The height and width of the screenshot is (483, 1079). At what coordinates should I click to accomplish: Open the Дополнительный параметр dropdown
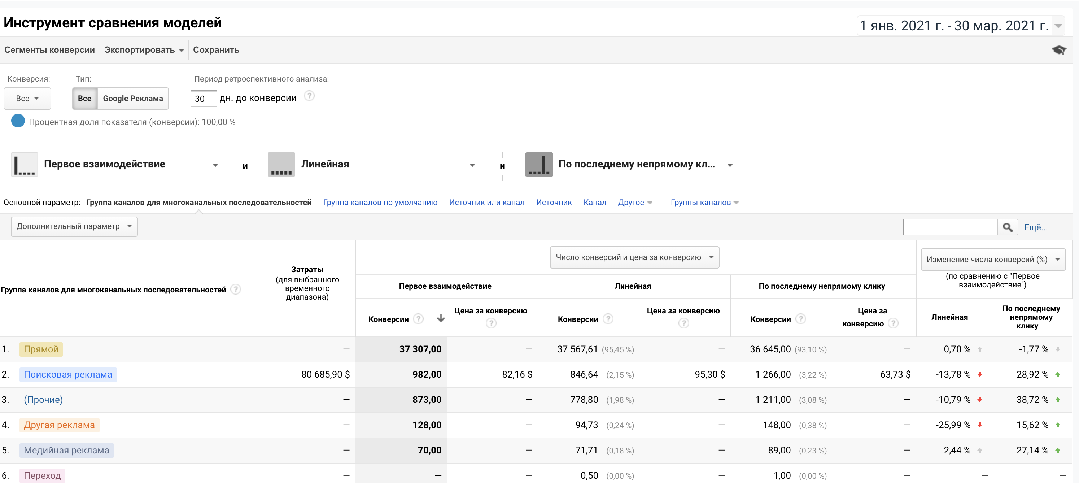coord(74,226)
